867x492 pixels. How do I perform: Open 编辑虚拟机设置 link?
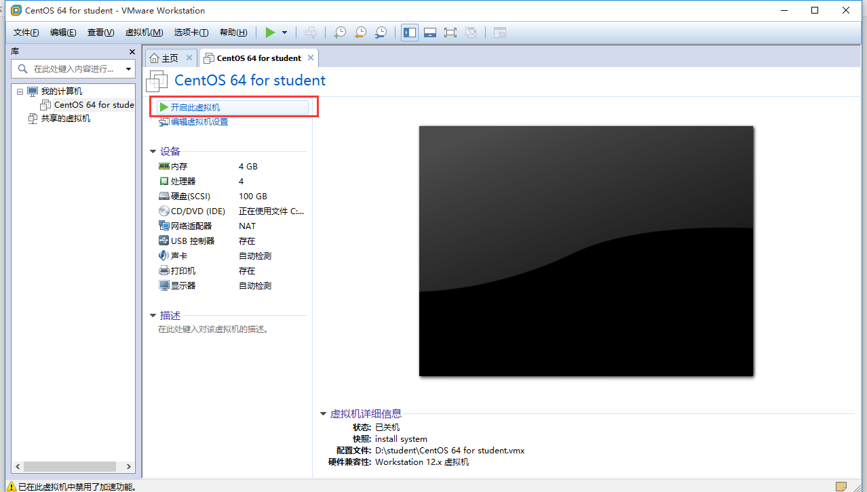click(199, 122)
